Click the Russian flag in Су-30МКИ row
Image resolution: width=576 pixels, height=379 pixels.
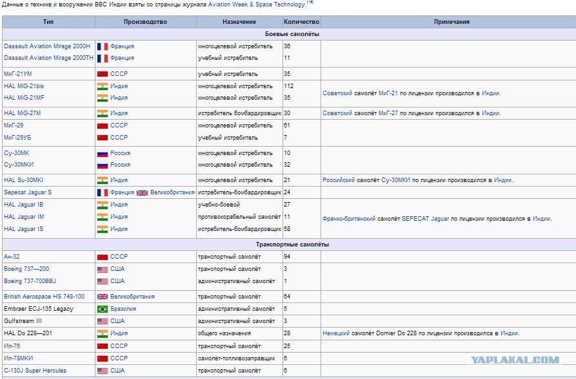point(103,165)
